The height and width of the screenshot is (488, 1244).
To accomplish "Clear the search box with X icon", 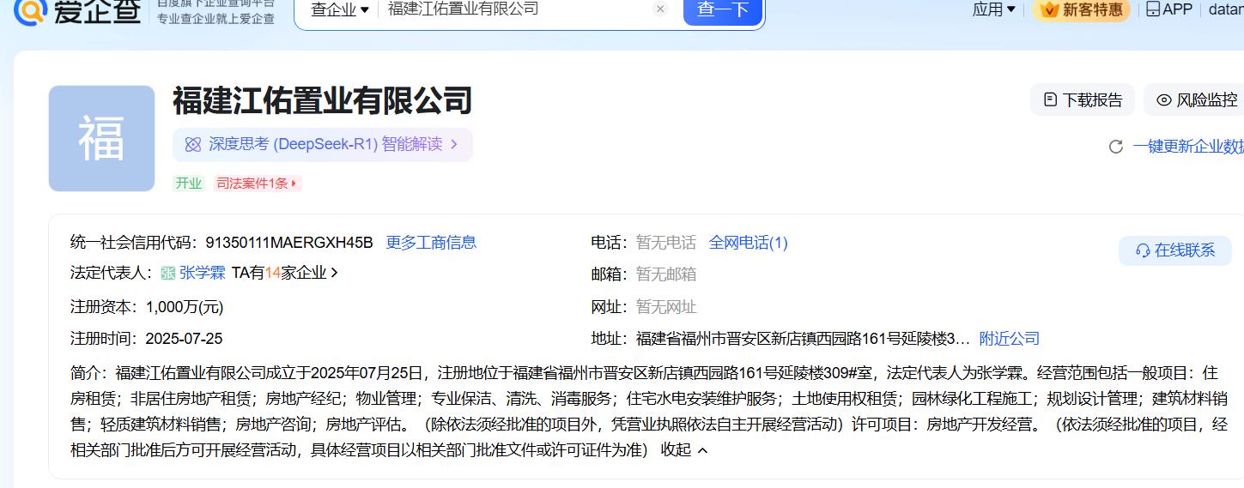I will pyautogui.click(x=660, y=9).
